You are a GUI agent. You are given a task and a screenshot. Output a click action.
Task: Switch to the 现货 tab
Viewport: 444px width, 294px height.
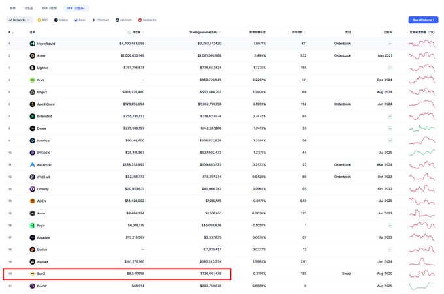pyautogui.click(x=13, y=8)
